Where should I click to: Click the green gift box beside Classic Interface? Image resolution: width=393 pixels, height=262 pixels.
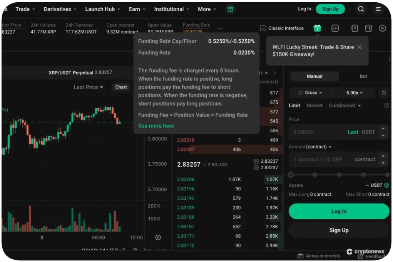pyautogui.click(x=317, y=28)
